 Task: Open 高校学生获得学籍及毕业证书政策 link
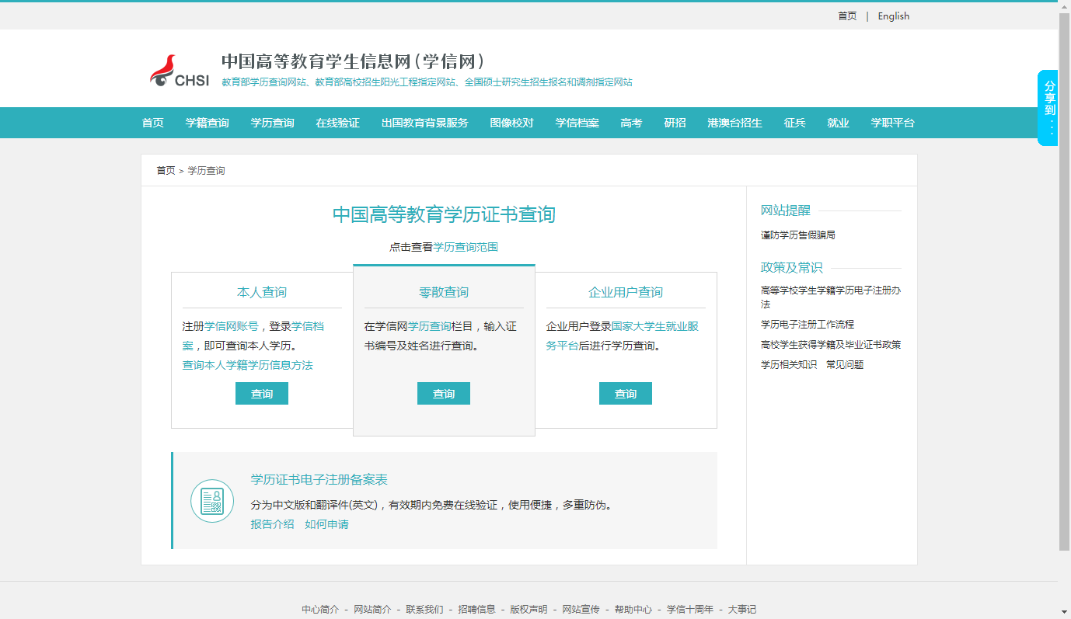point(831,344)
